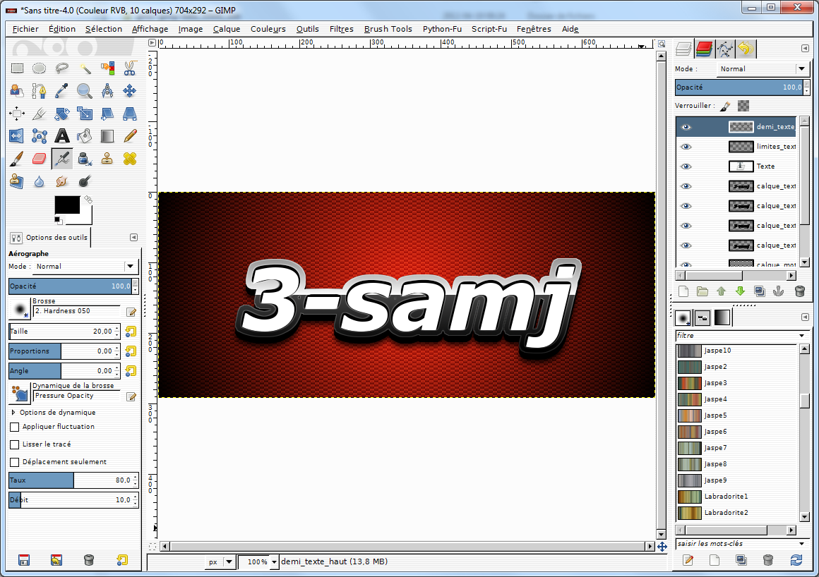The image size is (819, 577).
Task: Open the Calque menu
Action: (x=226, y=29)
